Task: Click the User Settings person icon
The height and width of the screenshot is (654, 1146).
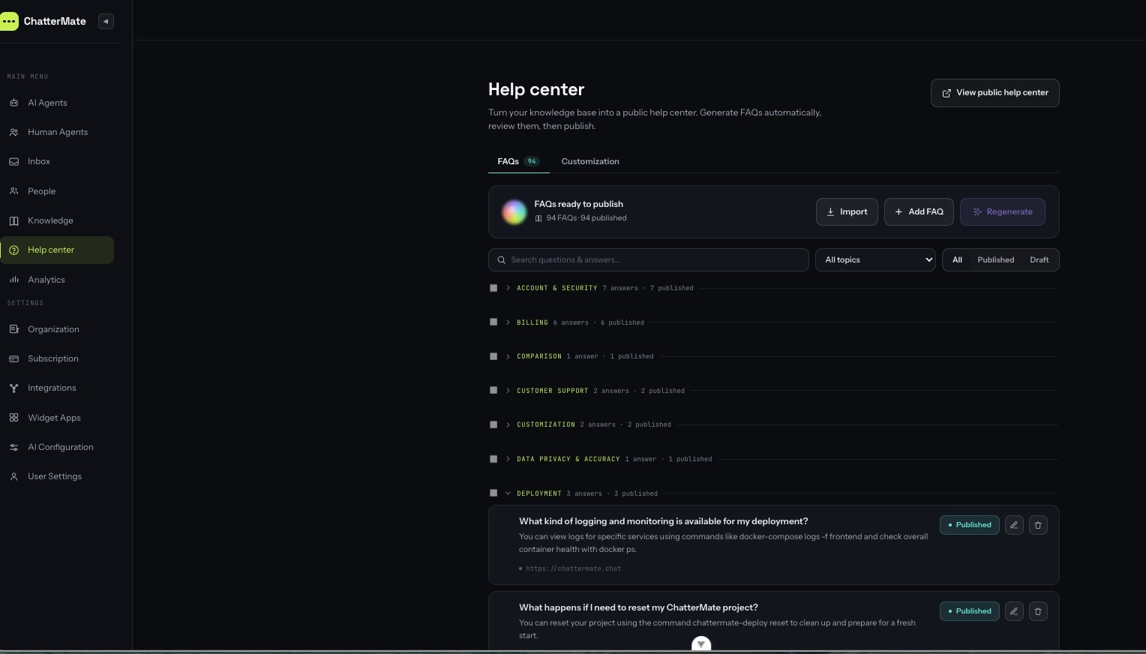Action: pos(13,476)
